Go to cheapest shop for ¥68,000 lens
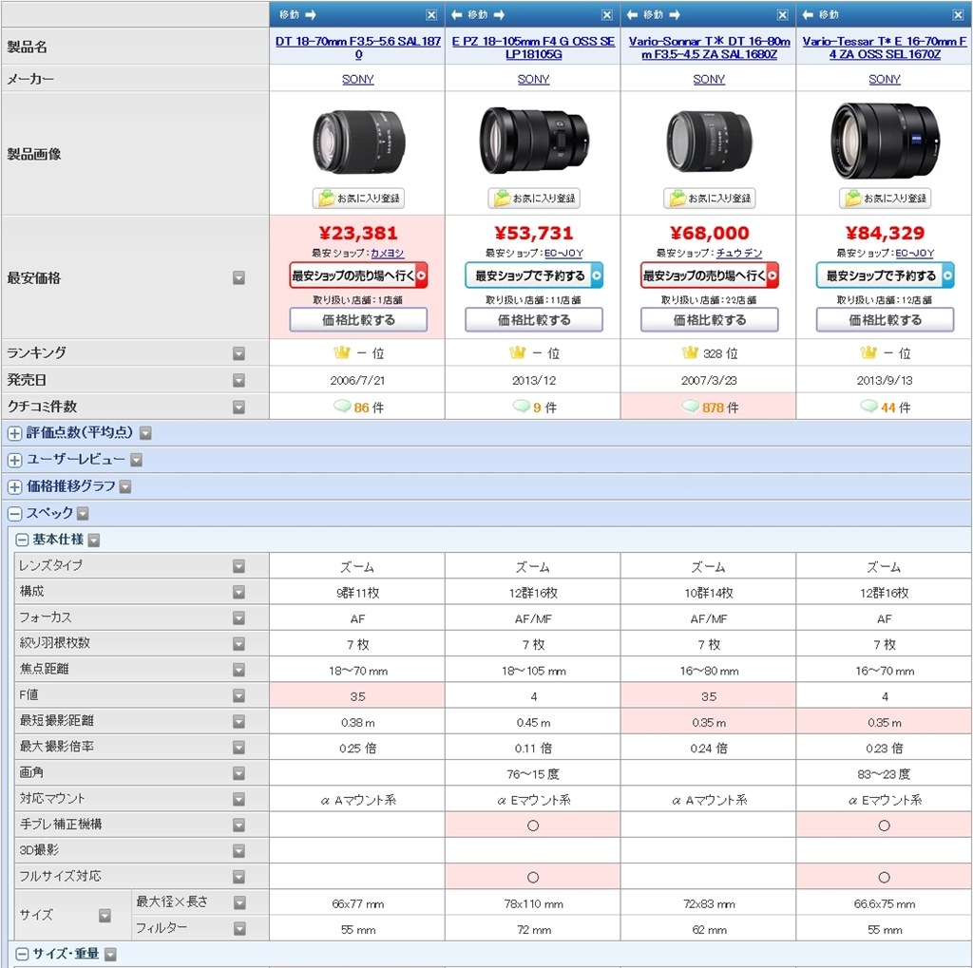 [x=710, y=275]
